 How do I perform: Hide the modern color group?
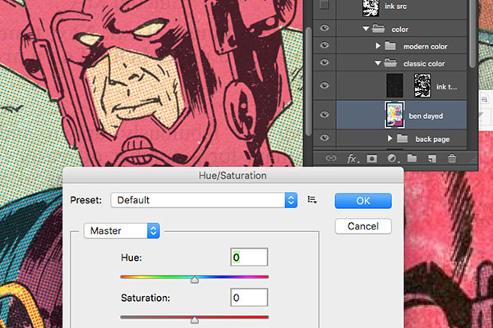(325, 46)
